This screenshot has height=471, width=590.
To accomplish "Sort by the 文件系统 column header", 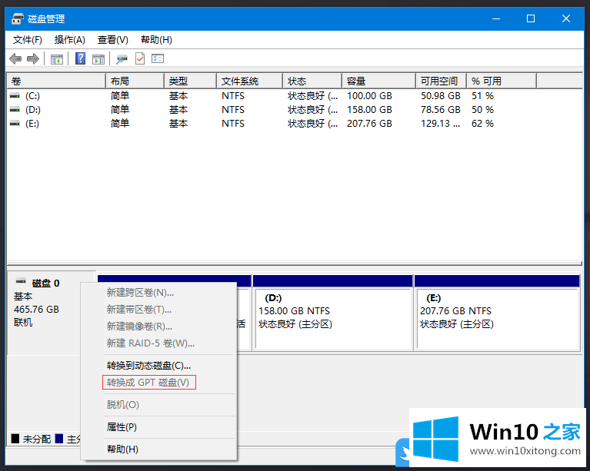I will point(249,81).
